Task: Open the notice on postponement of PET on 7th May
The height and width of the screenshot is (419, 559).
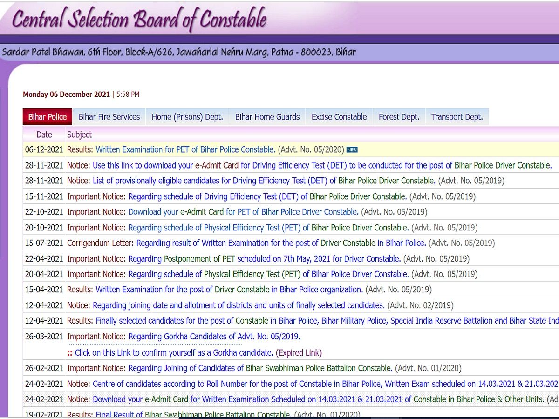Action: point(264,258)
